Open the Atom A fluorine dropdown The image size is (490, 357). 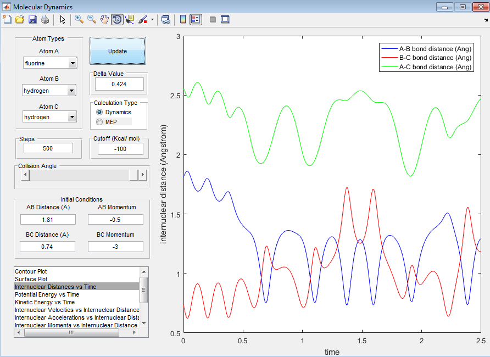pyautogui.click(x=73, y=64)
